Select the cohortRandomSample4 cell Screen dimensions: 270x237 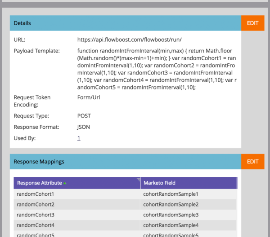coord(189,225)
